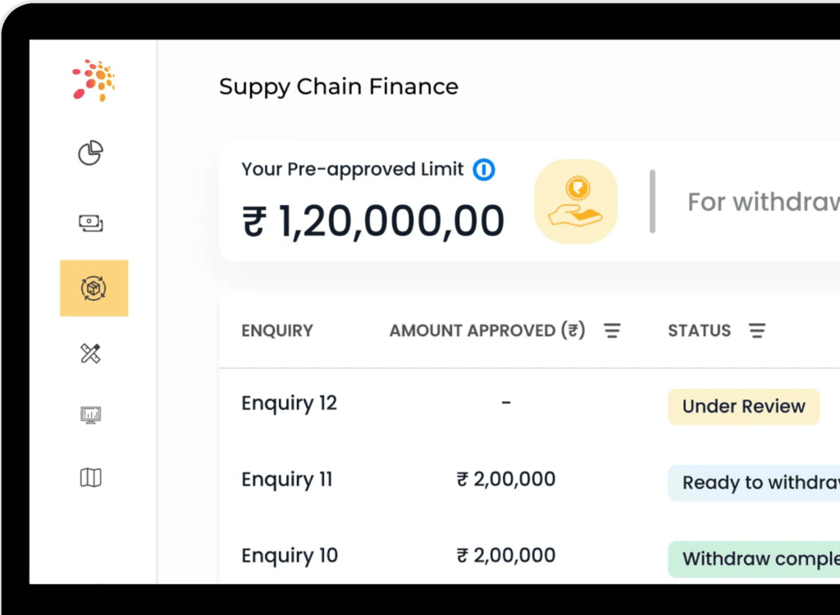Image resolution: width=840 pixels, height=615 pixels.
Task: Open Enquiry 11 from the table
Action: [286, 480]
